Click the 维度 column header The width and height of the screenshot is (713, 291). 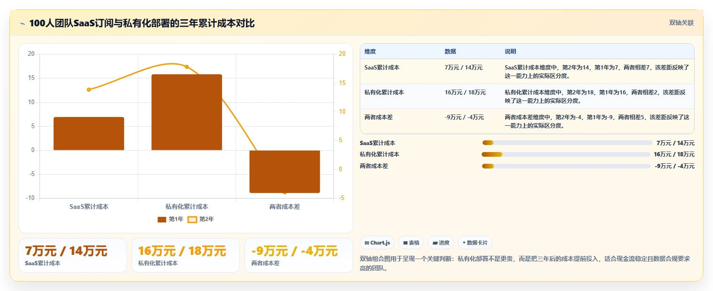coord(370,52)
